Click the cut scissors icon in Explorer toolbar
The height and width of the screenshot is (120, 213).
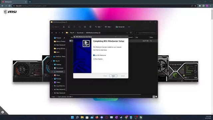point(64,27)
